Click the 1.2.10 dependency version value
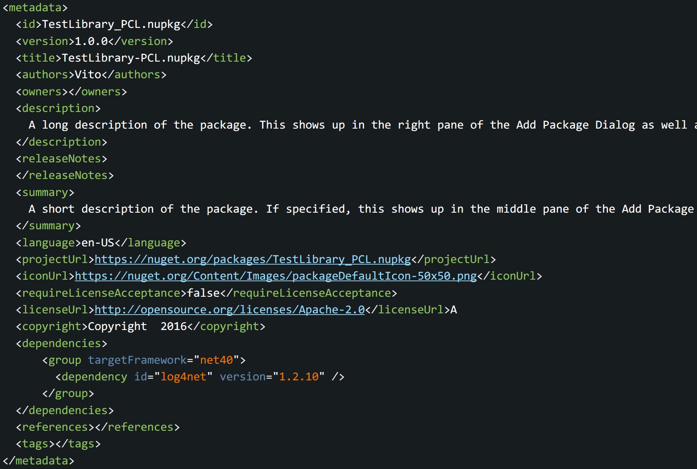The image size is (697, 469). click(x=298, y=377)
